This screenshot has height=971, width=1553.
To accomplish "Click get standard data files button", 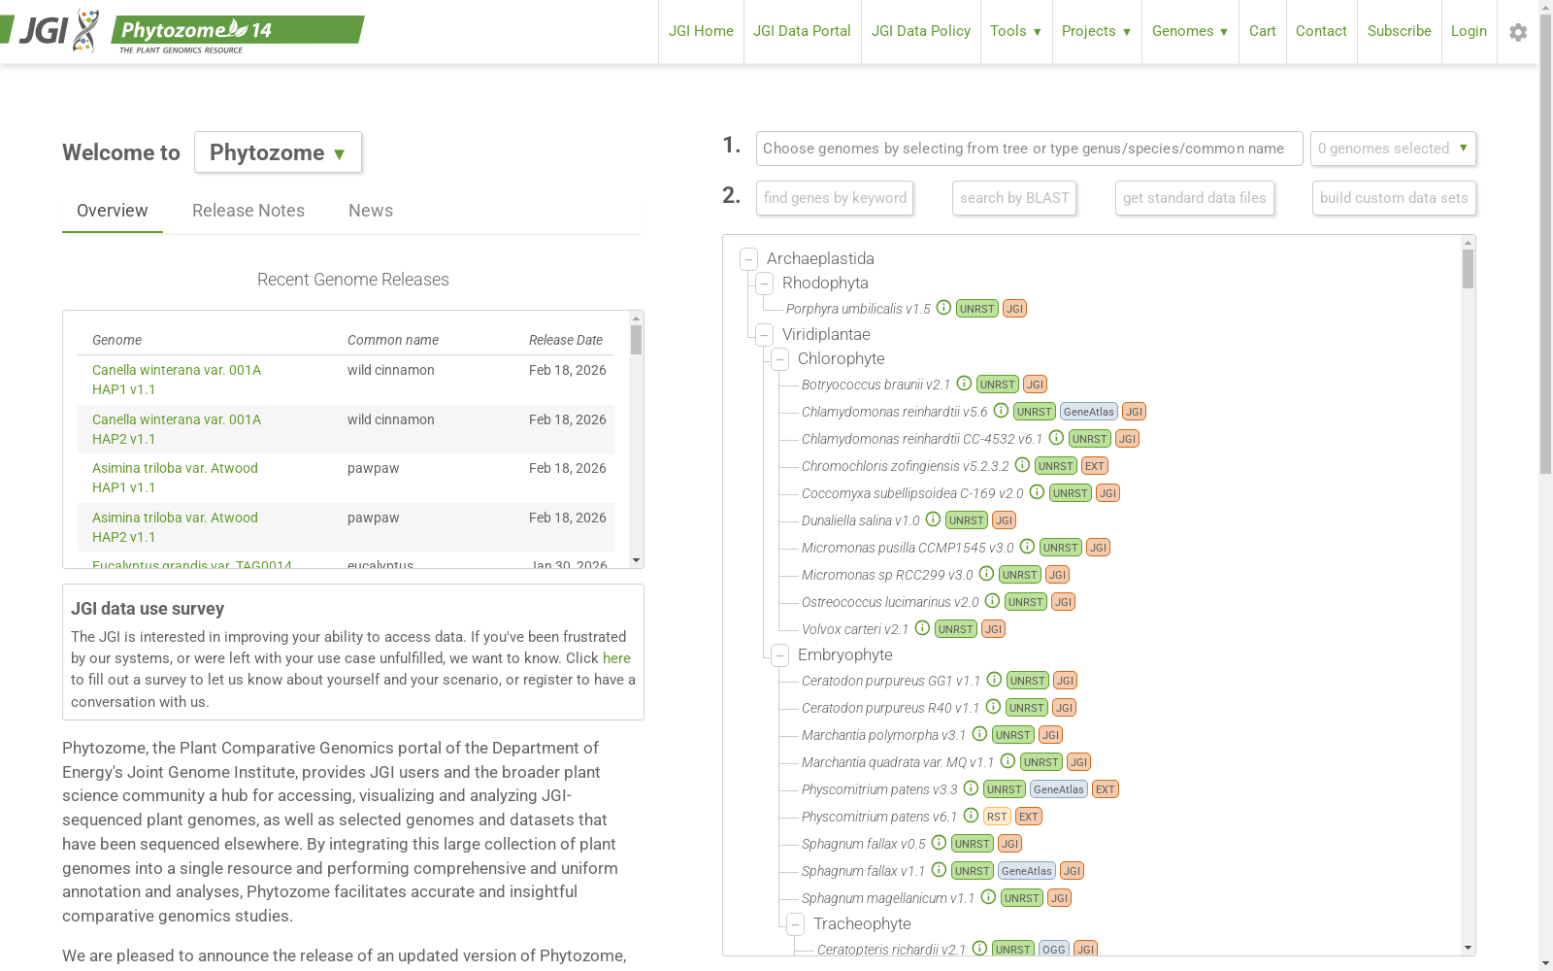I will pyautogui.click(x=1195, y=198).
